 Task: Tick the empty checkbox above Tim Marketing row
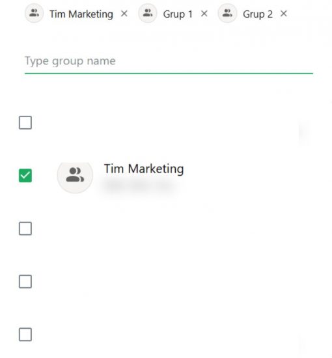[25, 122]
